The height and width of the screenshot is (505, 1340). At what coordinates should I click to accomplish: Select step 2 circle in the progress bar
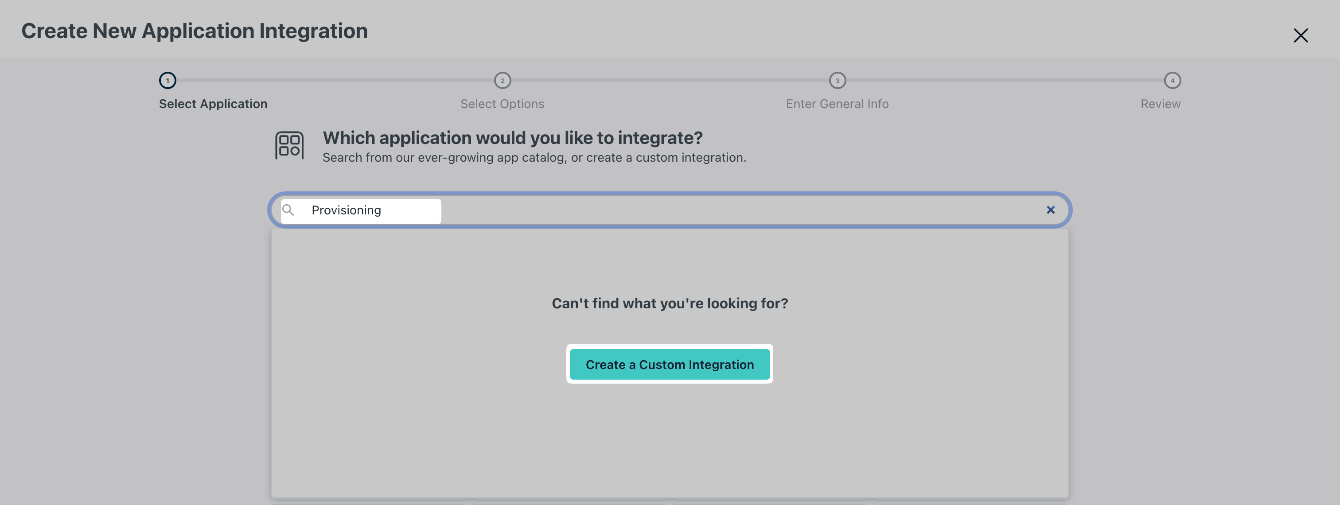tap(502, 81)
